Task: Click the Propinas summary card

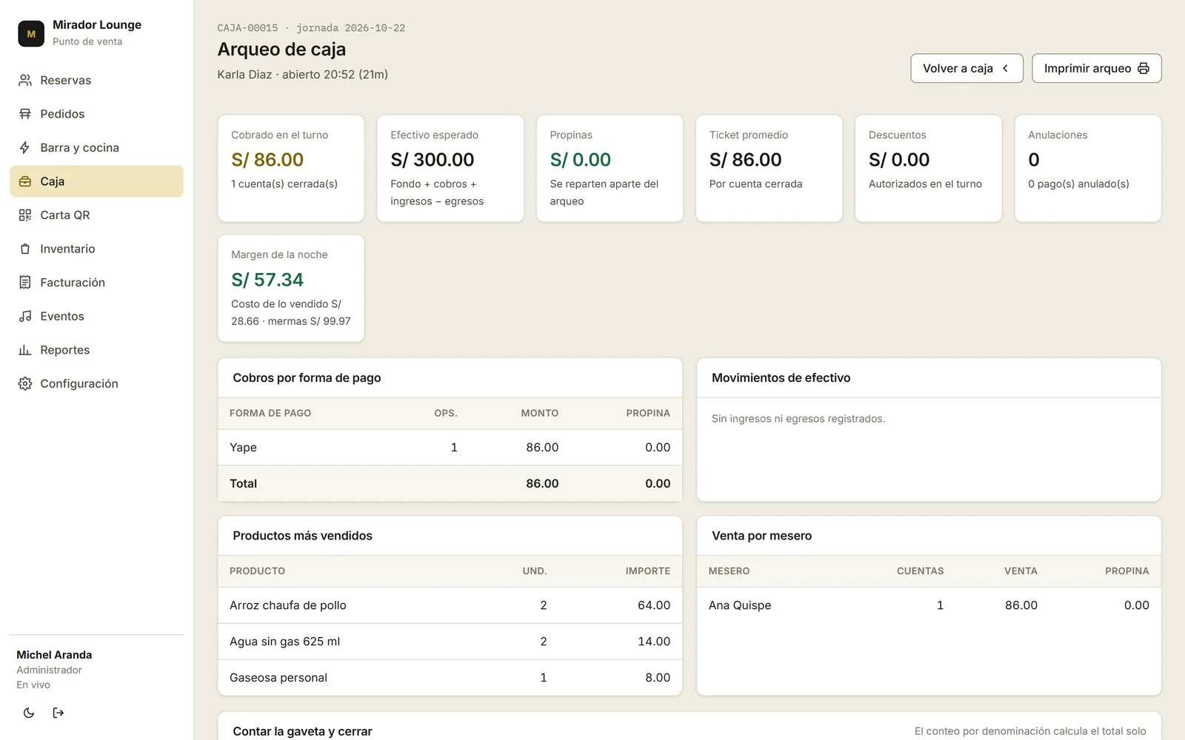Action: click(610, 168)
